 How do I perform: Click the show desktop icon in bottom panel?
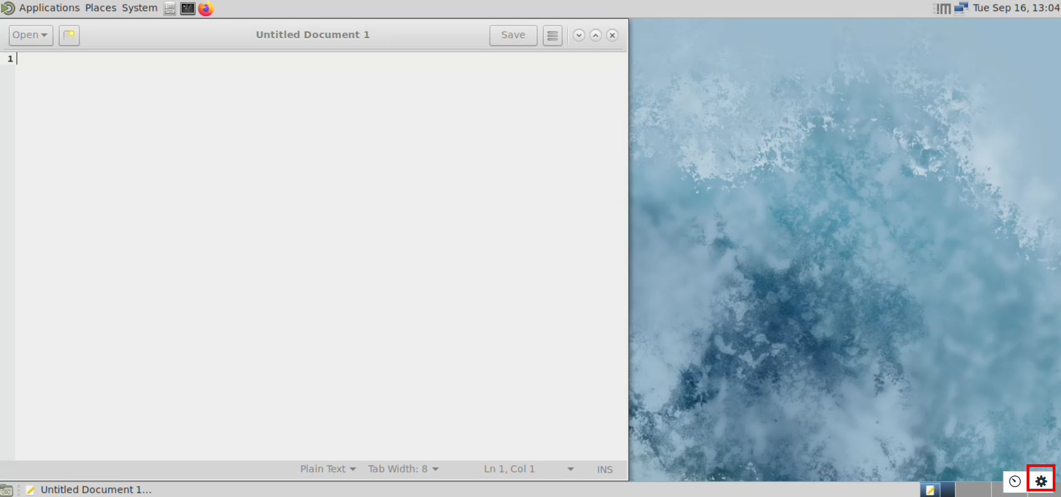pyautogui.click(x=7, y=490)
